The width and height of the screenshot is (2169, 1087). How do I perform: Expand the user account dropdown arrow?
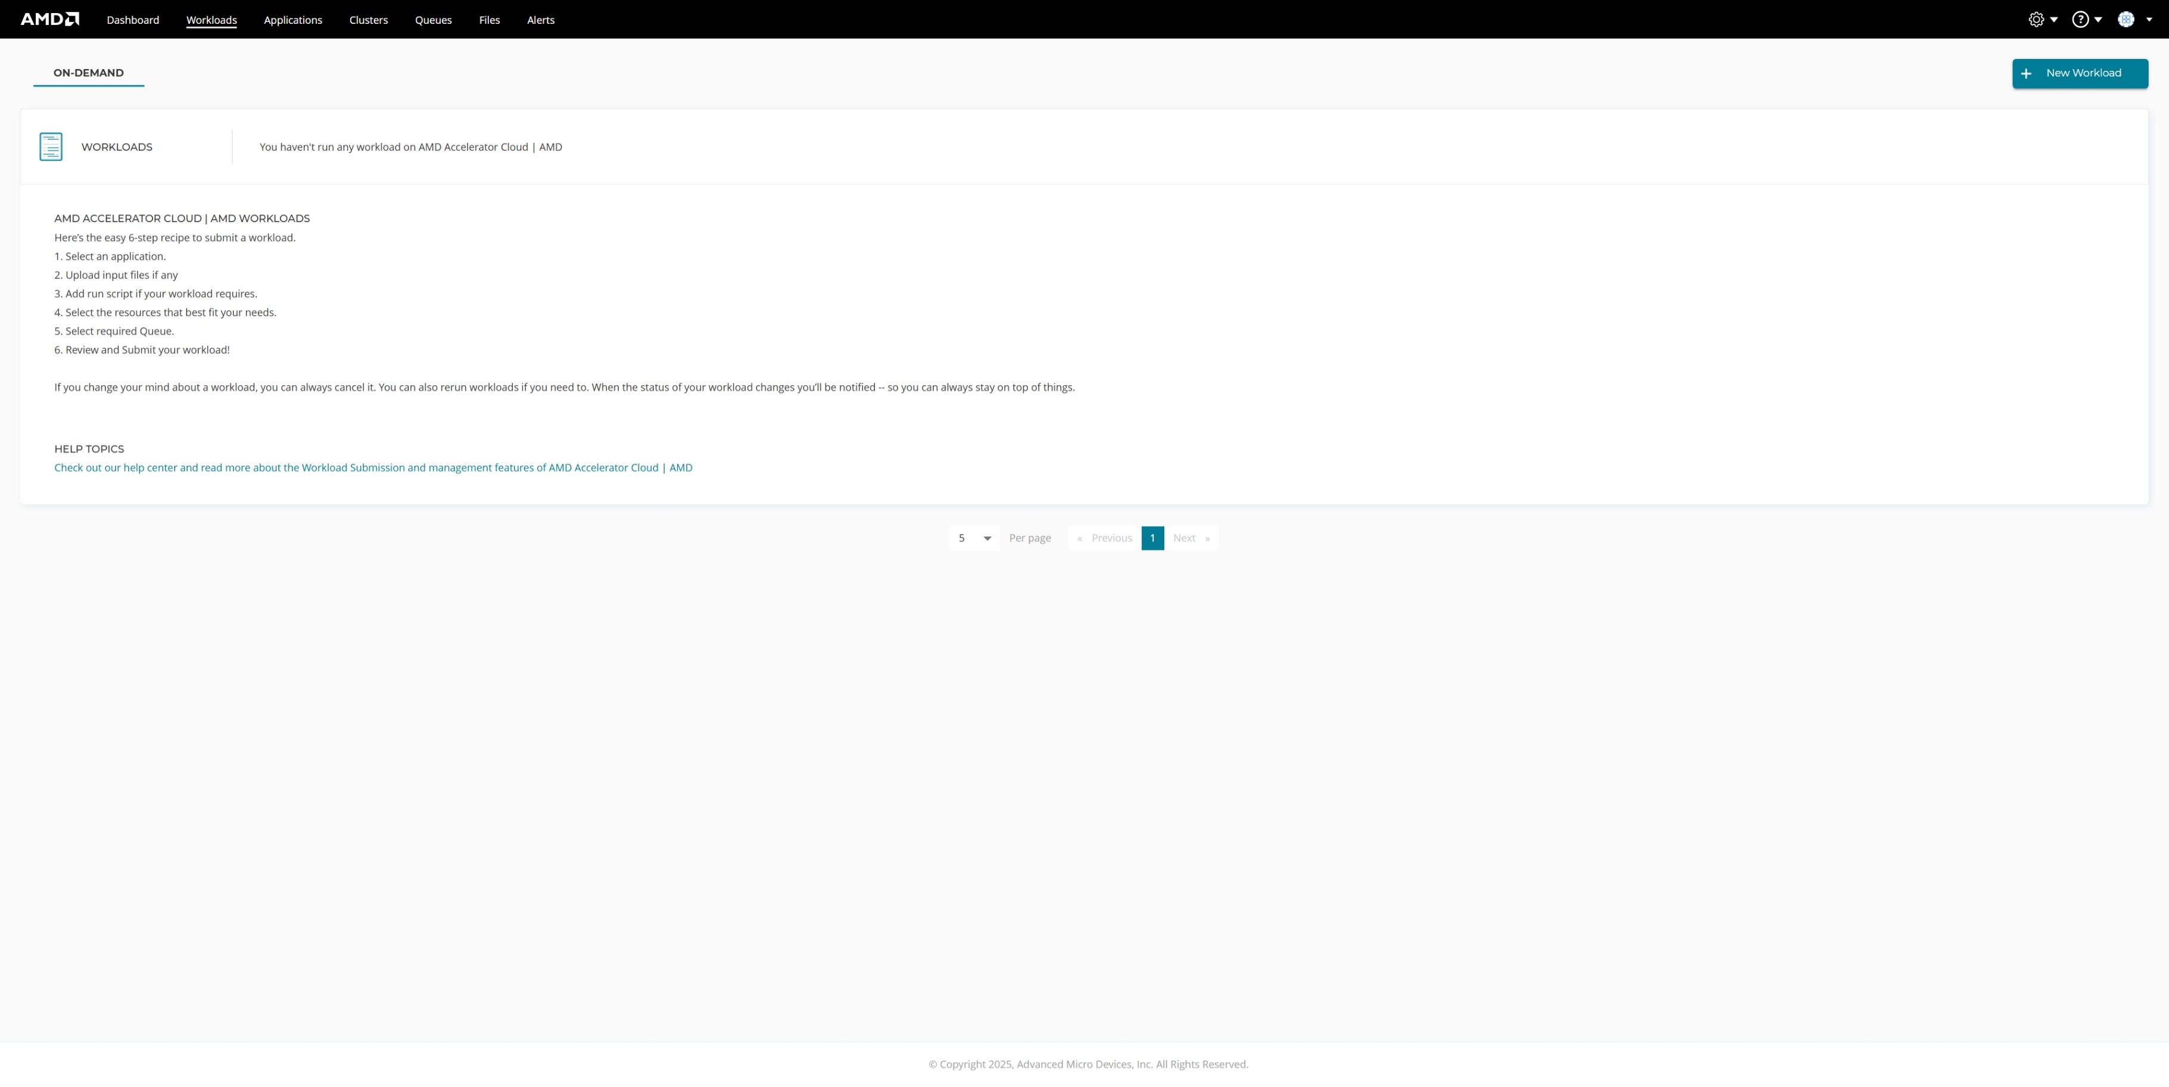pos(2149,20)
